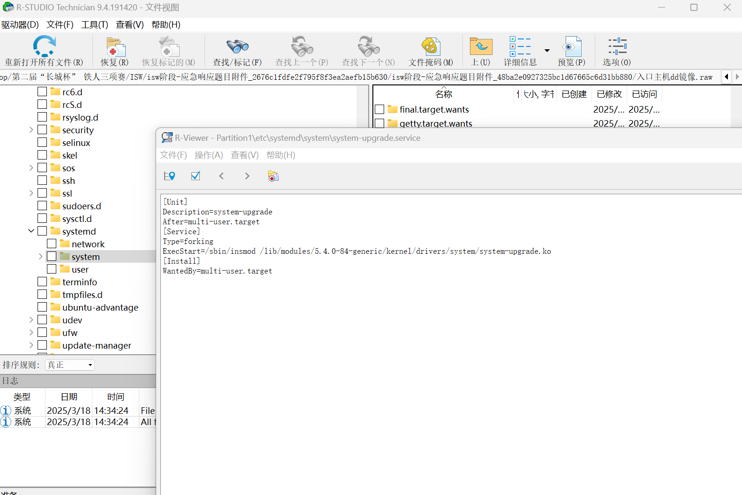Screen dimensions: 742x495
Task: Open the Options settings icon
Action: [x=617, y=47]
